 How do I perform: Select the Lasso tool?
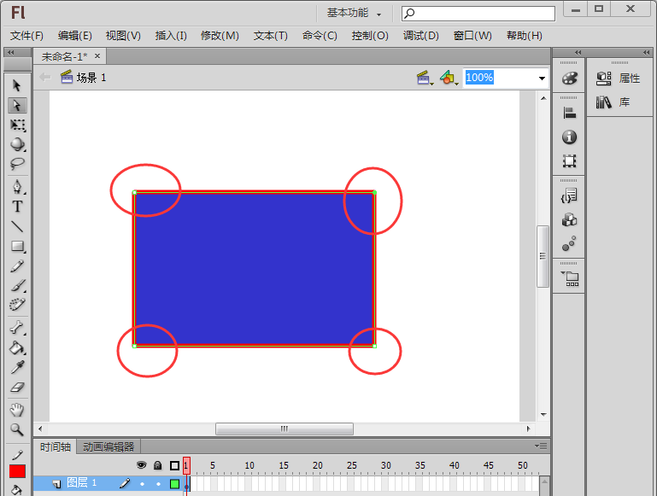[x=17, y=163]
